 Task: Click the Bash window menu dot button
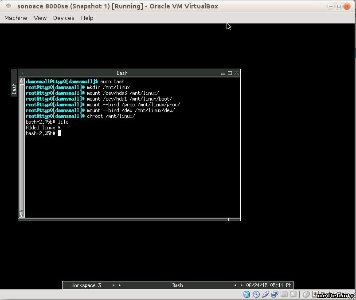click(22, 73)
